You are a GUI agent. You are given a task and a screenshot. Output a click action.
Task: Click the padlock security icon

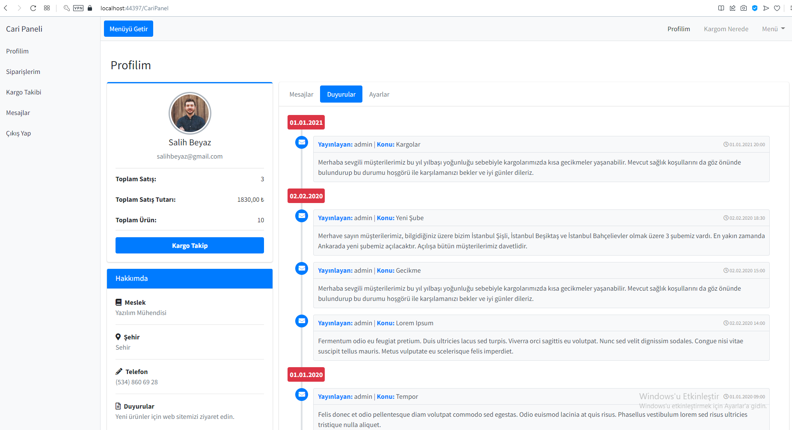(90, 8)
